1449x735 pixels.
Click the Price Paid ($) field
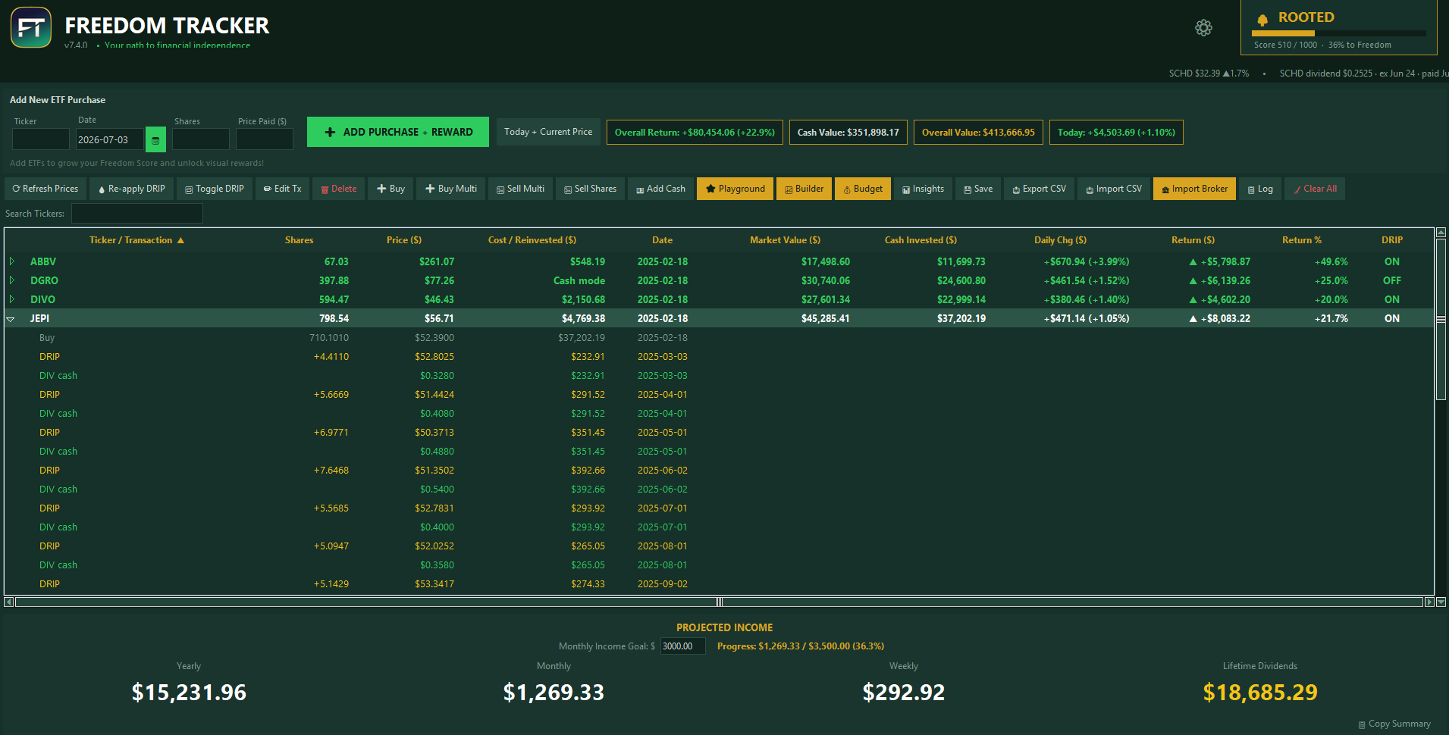tap(265, 139)
